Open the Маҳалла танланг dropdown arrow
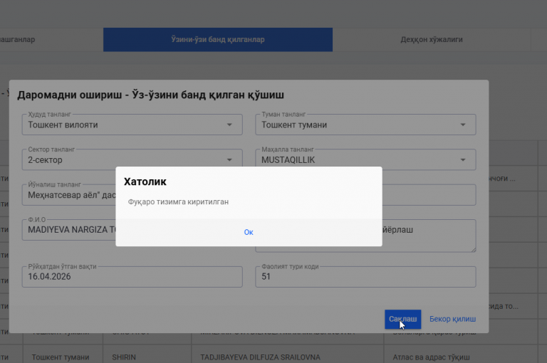547x363 pixels. pos(462,159)
